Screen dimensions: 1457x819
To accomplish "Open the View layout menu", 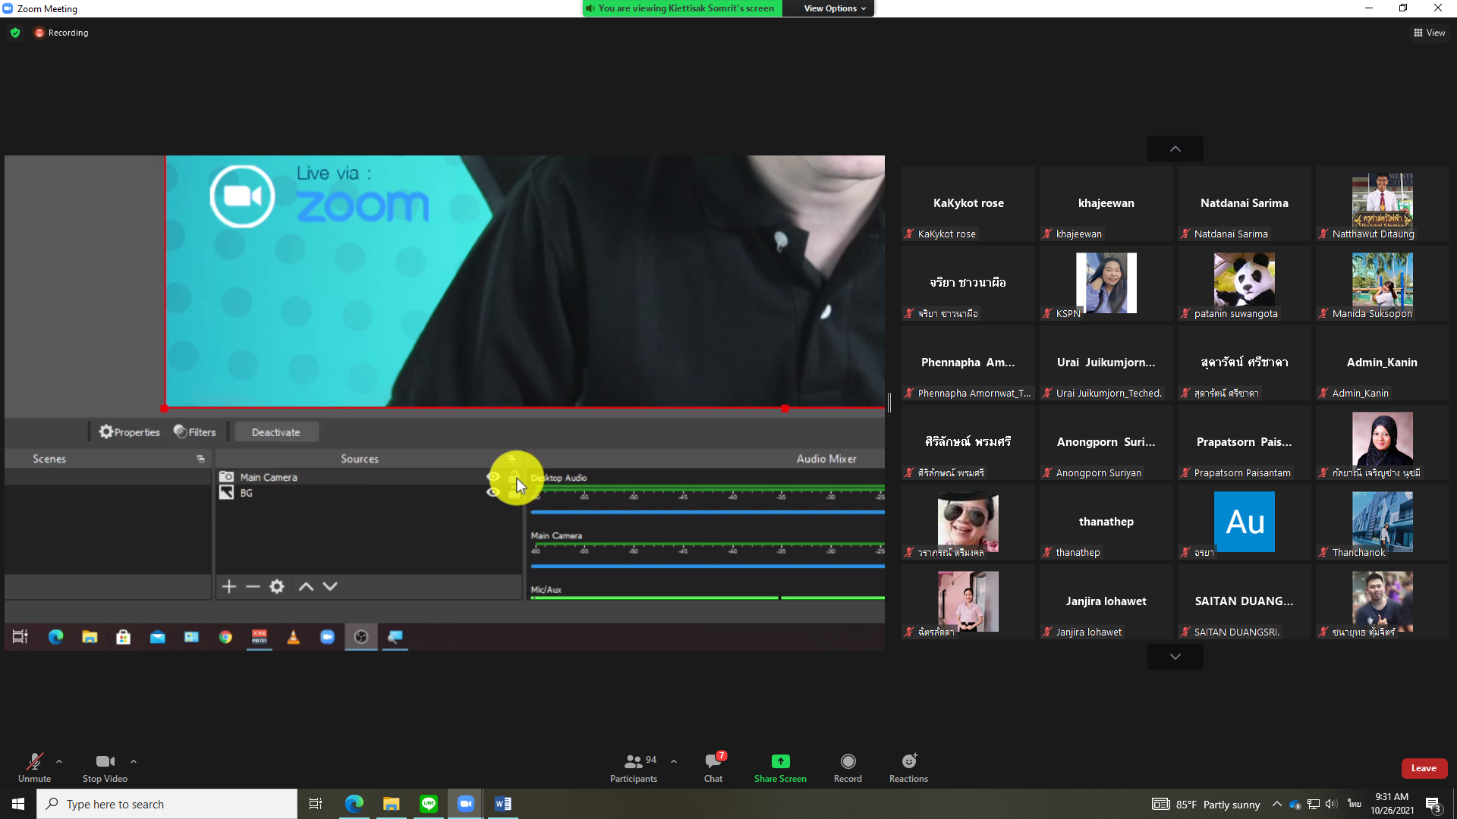I will (x=1429, y=33).
